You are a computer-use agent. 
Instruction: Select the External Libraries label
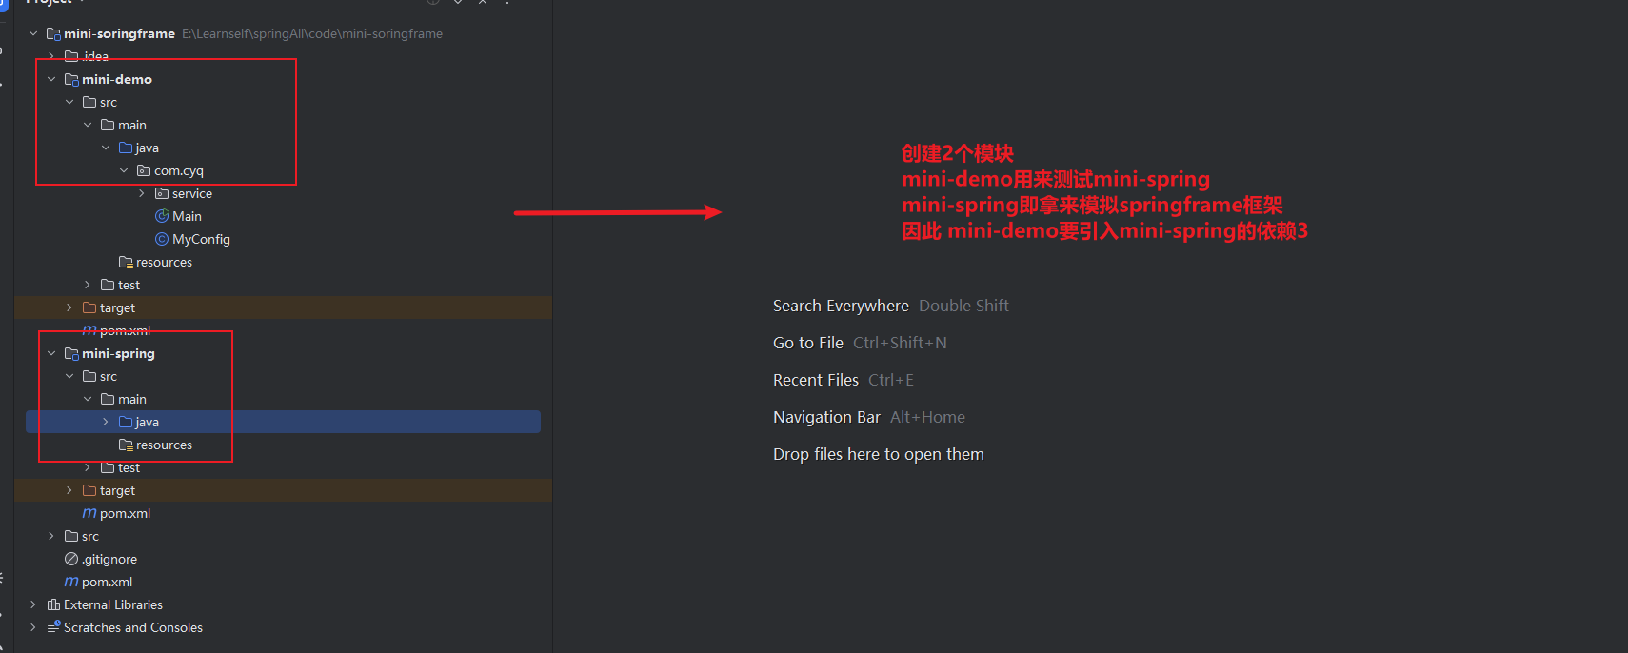pyautogui.click(x=113, y=604)
